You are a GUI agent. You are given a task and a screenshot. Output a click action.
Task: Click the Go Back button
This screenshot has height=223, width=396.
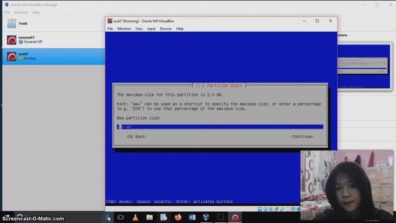click(136, 136)
